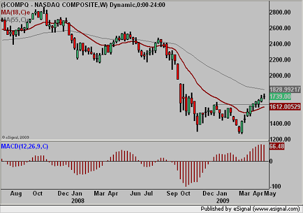
Task: Click the MACD zero axis label
Action: coord(271,161)
